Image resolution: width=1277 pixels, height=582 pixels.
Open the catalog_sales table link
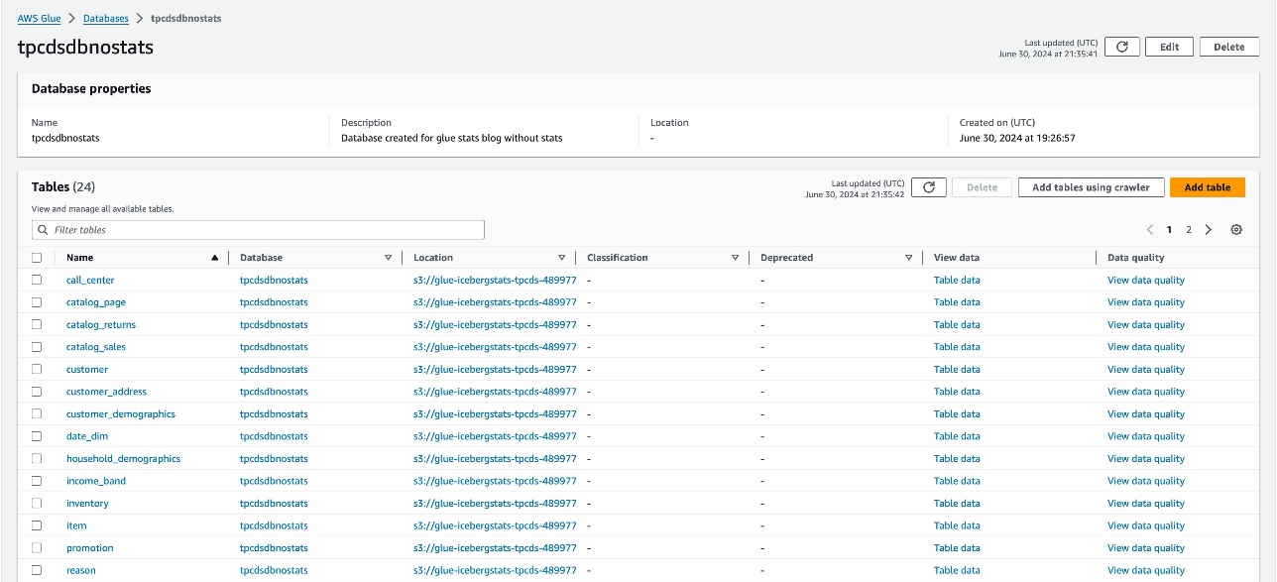pos(96,347)
